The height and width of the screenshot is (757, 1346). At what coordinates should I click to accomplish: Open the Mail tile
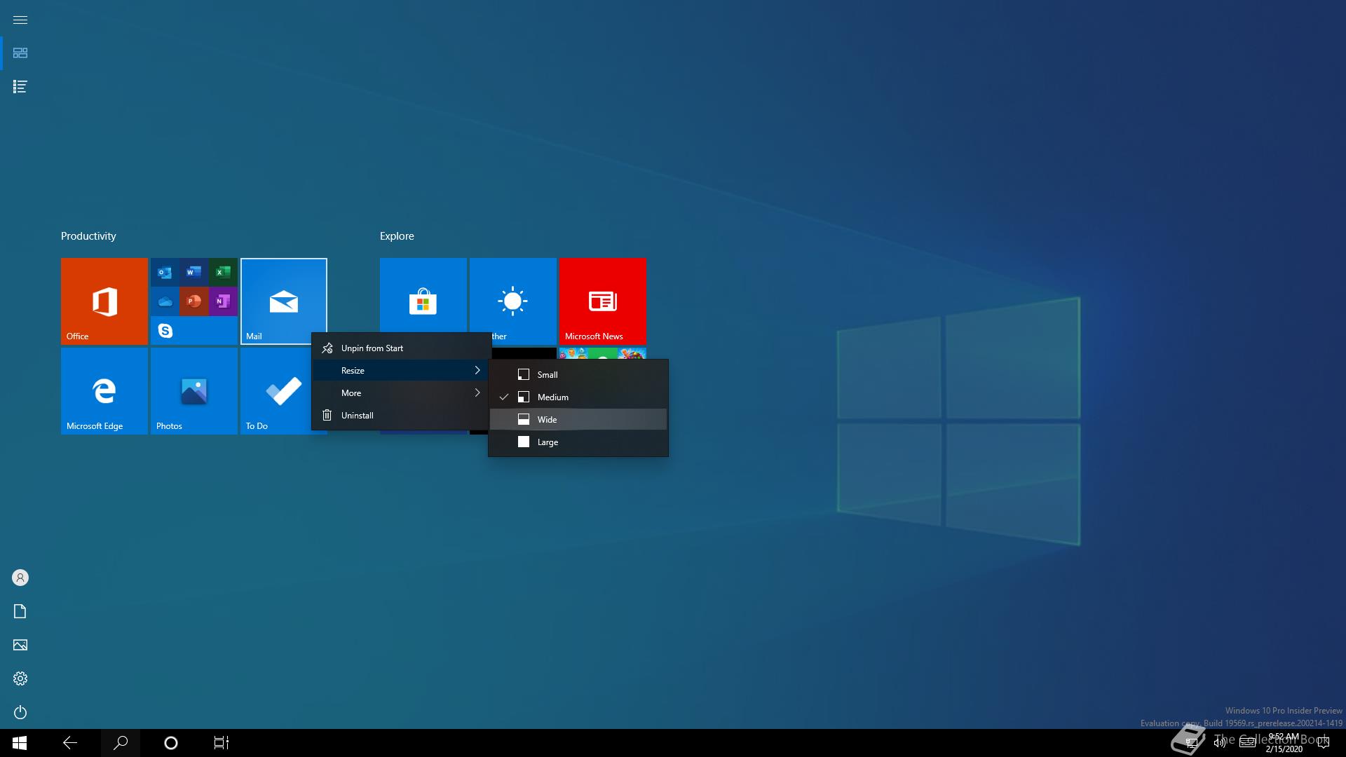pos(284,301)
